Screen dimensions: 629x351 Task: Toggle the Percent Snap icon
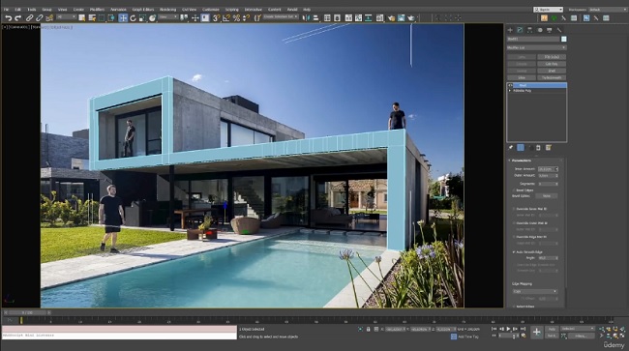236,18
